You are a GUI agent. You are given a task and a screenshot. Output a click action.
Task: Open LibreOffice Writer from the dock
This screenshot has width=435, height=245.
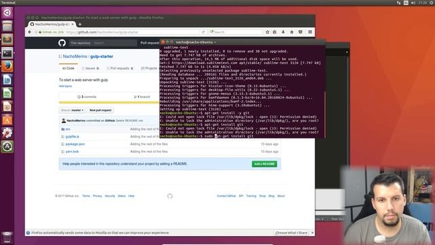(7, 80)
